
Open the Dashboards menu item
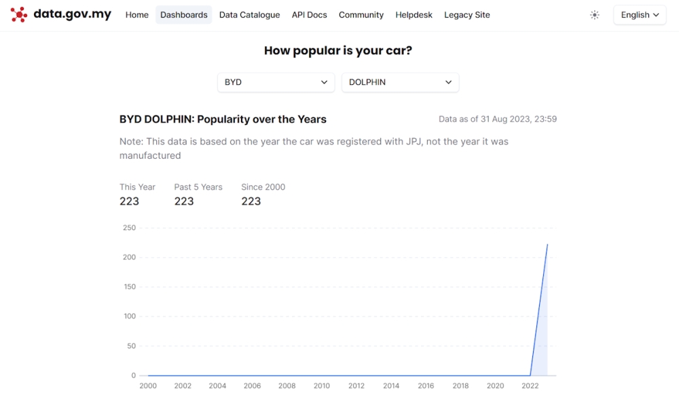pyautogui.click(x=183, y=15)
